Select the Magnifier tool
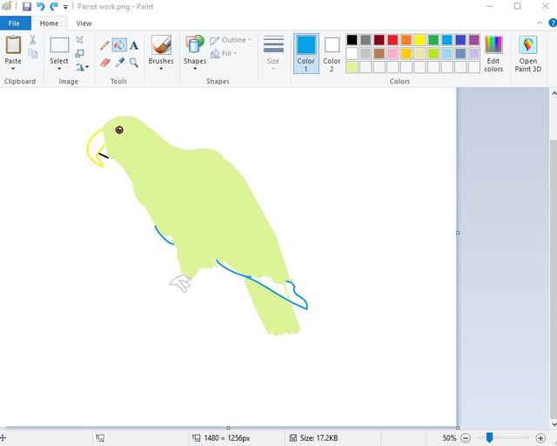 134,63
